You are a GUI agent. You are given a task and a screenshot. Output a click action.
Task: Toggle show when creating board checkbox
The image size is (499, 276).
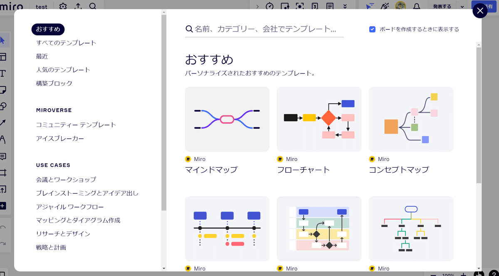pos(372,29)
